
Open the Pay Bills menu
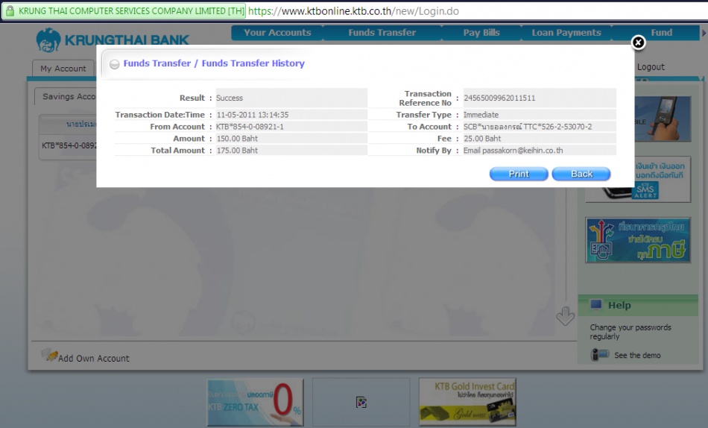481,33
